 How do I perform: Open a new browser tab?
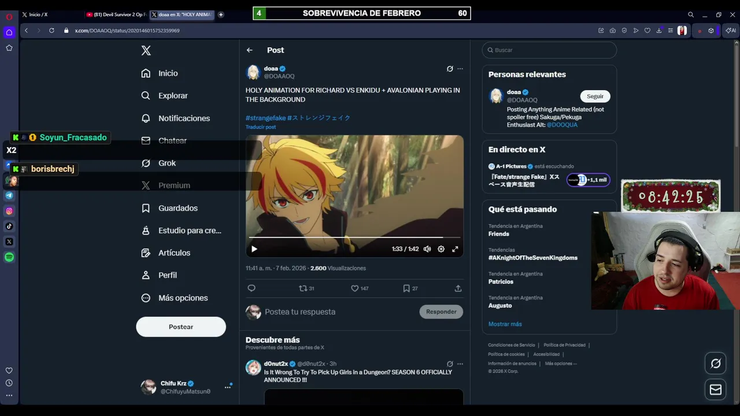[221, 14]
